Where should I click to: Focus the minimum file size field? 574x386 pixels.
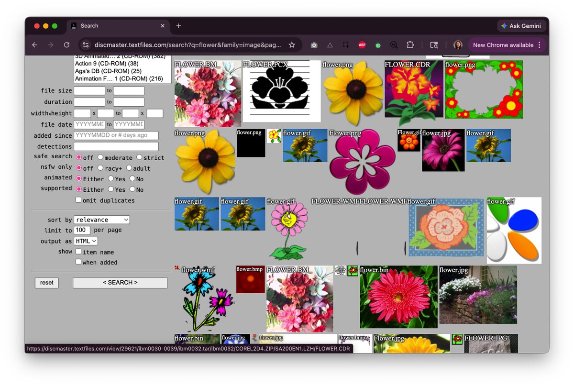pyautogui.click(x=89, y=90)
